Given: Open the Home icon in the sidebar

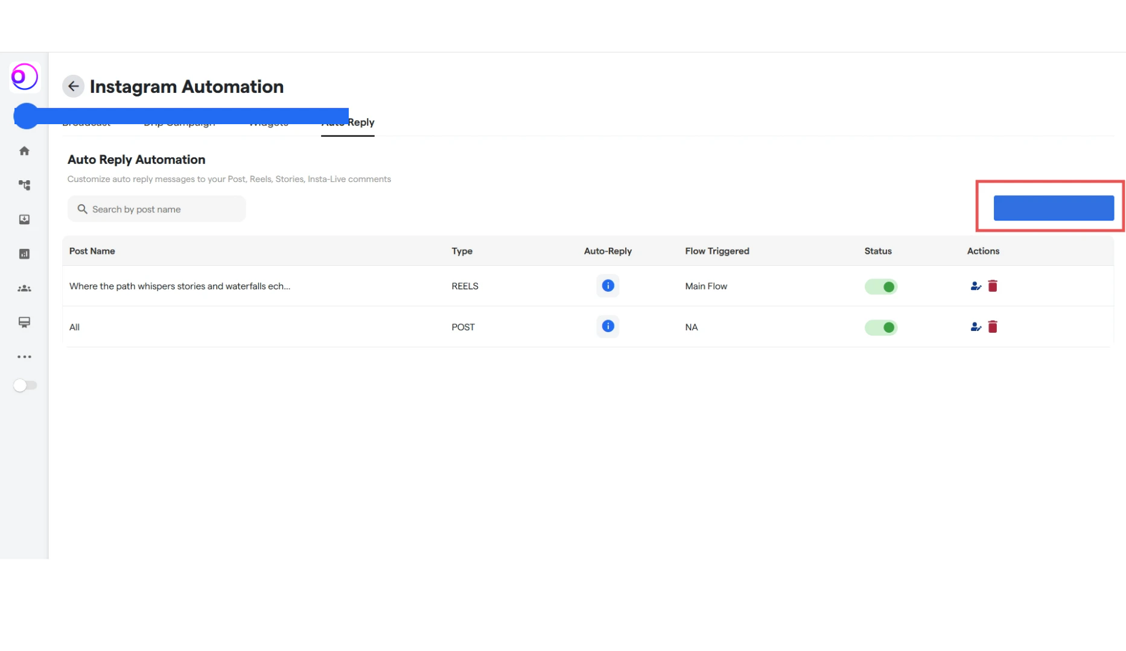Looking at the screenshot, I should click(24, 151).
